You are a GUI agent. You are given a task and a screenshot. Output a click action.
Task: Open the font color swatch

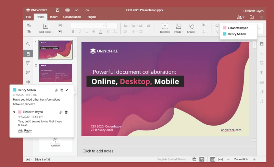coord(100,32)
